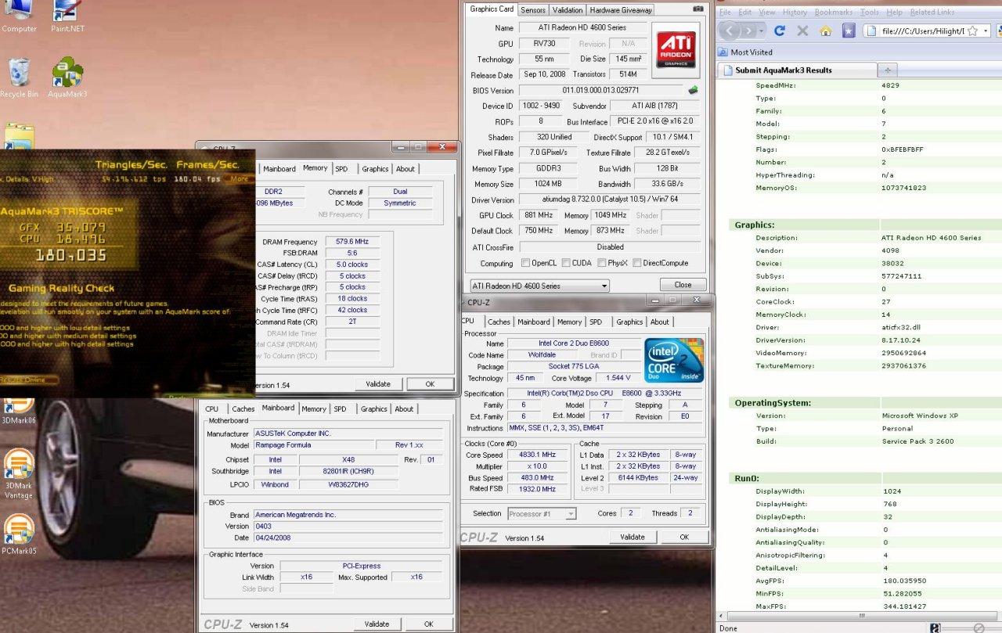This screenshot has width=1002, height=633.
Task: Go to the browser Home page
Action: [x=825, y=31]
